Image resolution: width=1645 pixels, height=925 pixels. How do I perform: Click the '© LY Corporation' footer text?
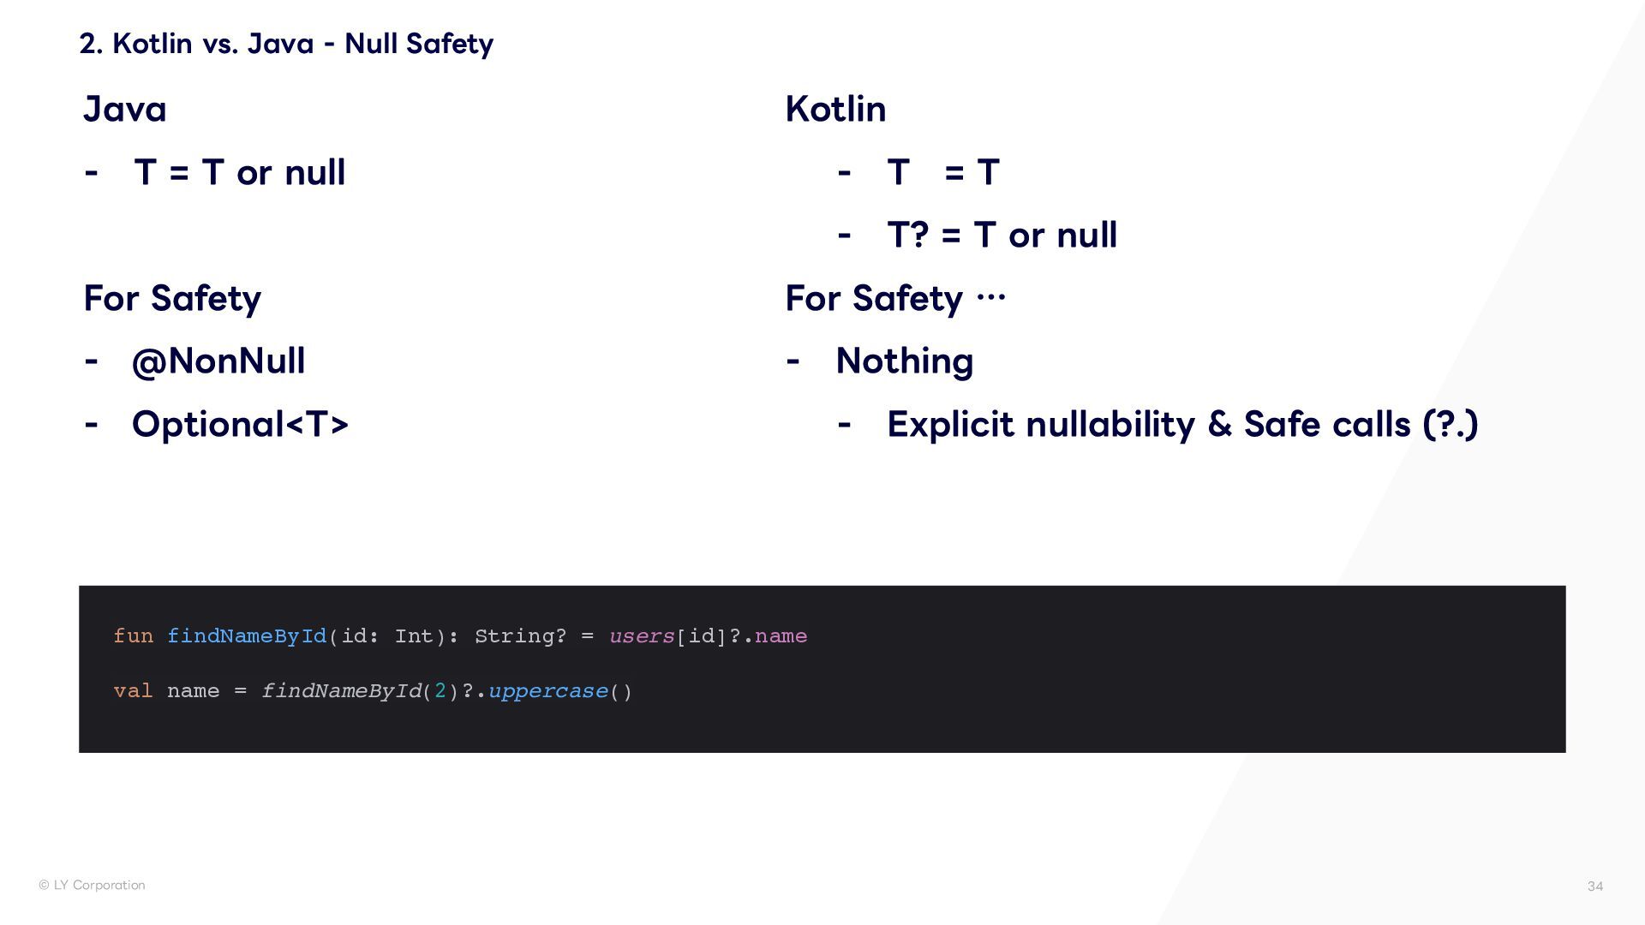(92, 886)
